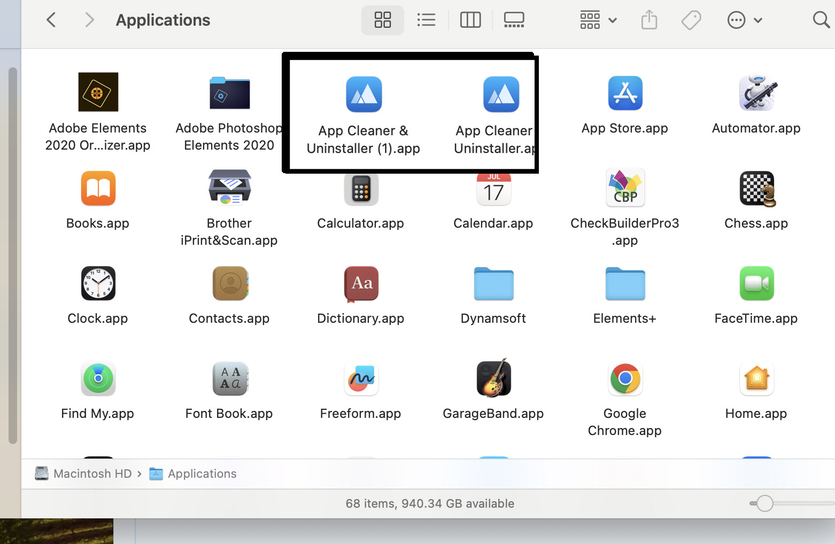Select the FaceTime.app icon
The width and height of the screenshot is (835, 544).
click(x=756, y=283)
